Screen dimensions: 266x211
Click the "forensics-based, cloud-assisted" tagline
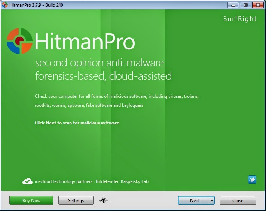[x=103, y=76]
